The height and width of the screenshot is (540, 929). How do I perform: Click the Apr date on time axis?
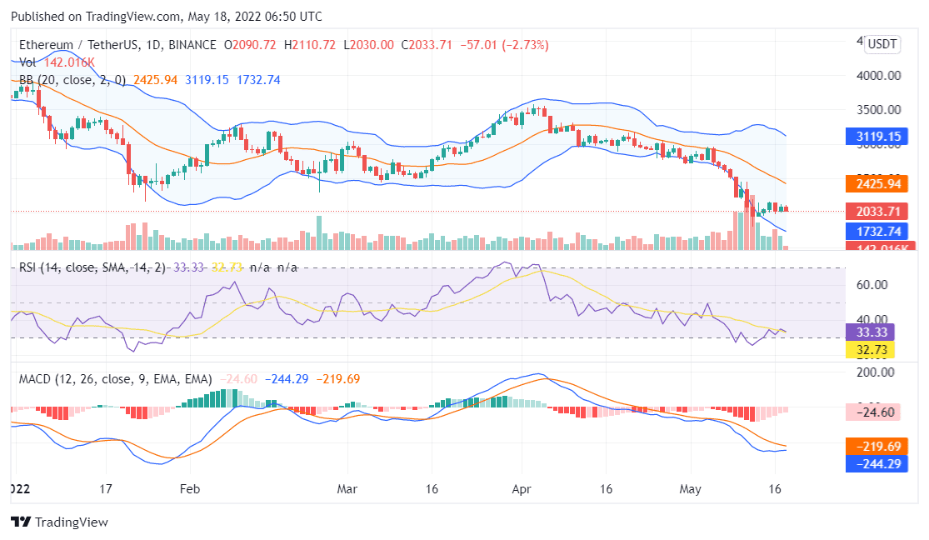(x=522, y=490)
